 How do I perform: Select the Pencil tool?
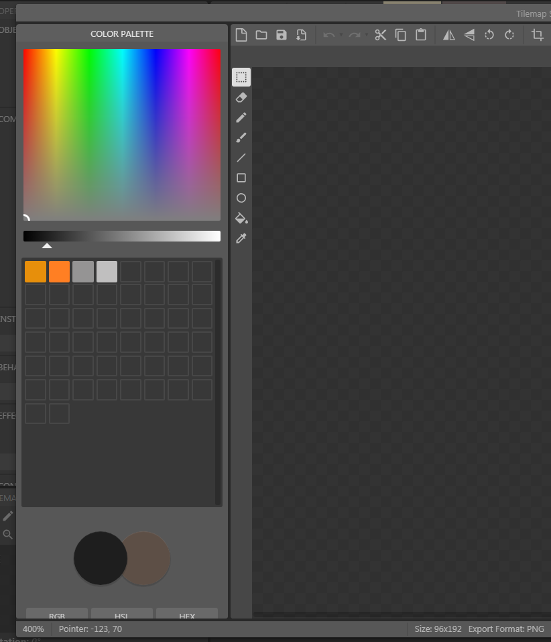(x=241, y=117)
